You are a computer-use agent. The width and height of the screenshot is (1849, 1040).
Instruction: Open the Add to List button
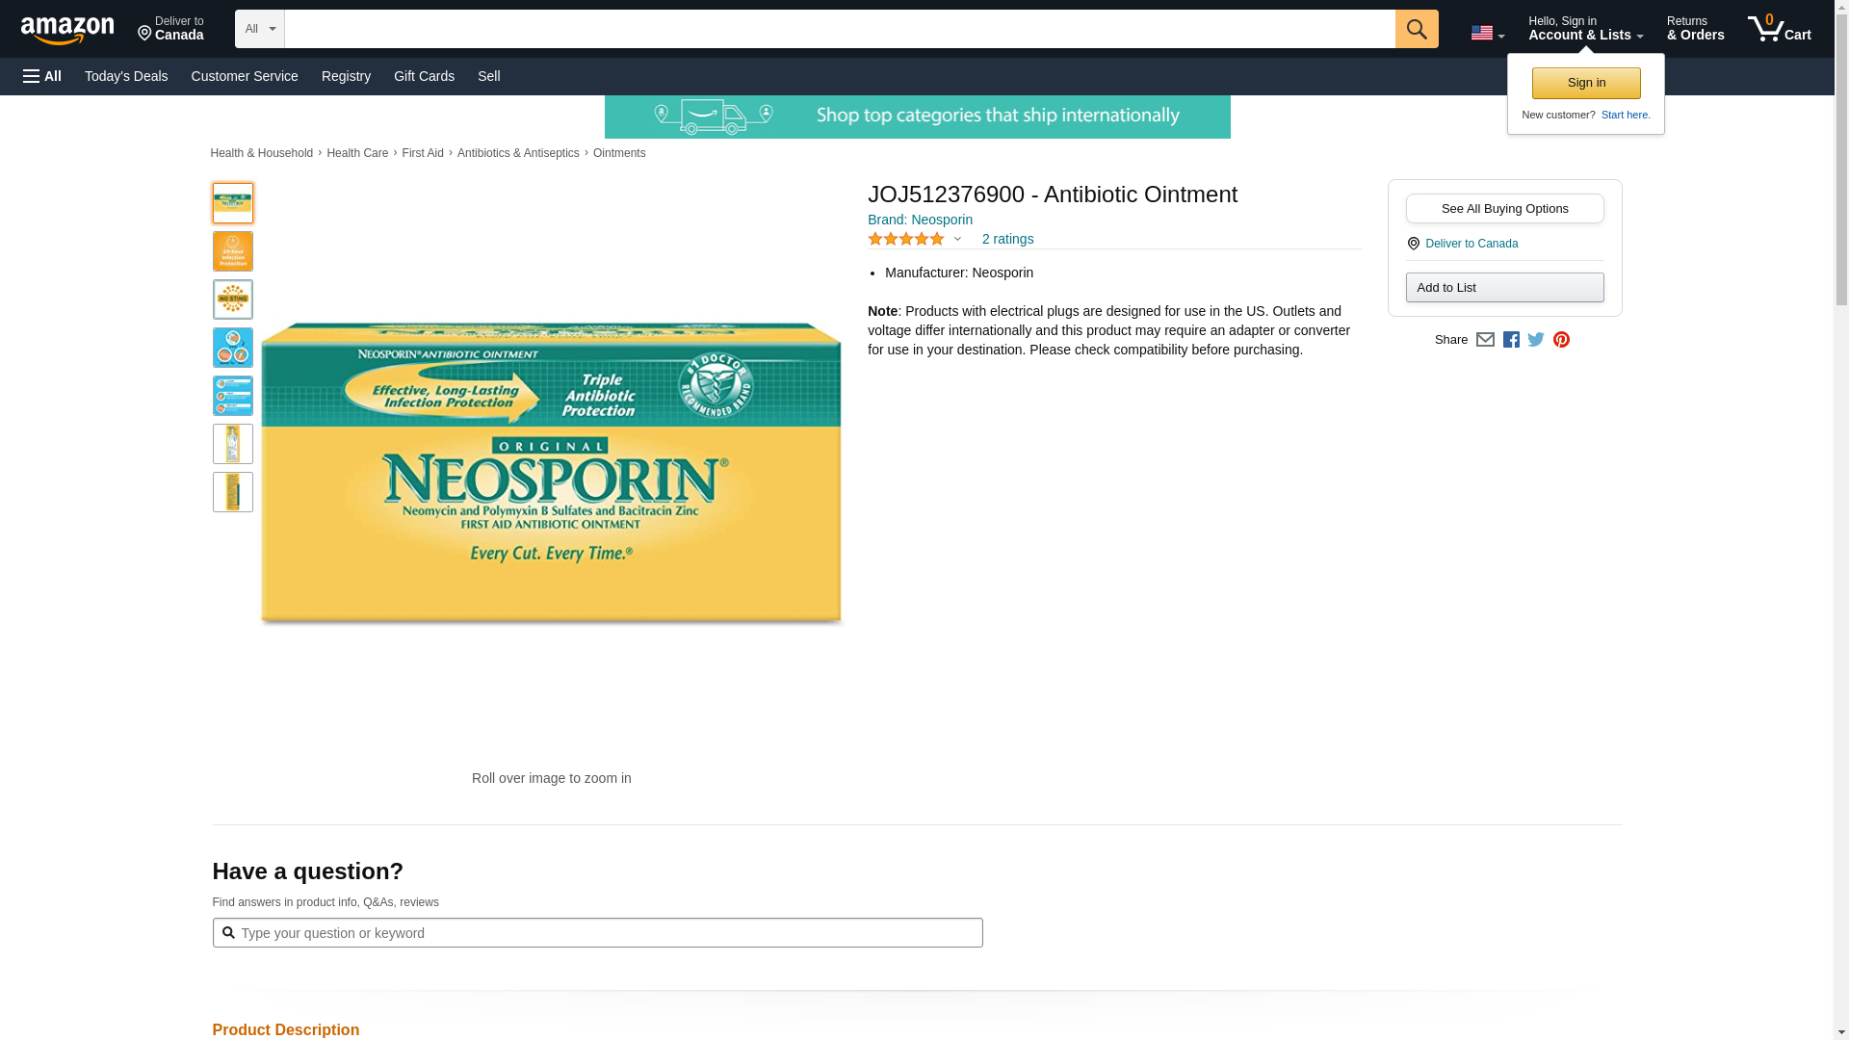pyautogui.click(x=1504, y=288)
